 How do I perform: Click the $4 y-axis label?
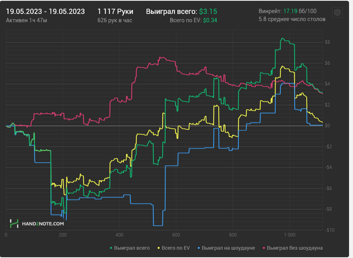(x=327, y=84)
